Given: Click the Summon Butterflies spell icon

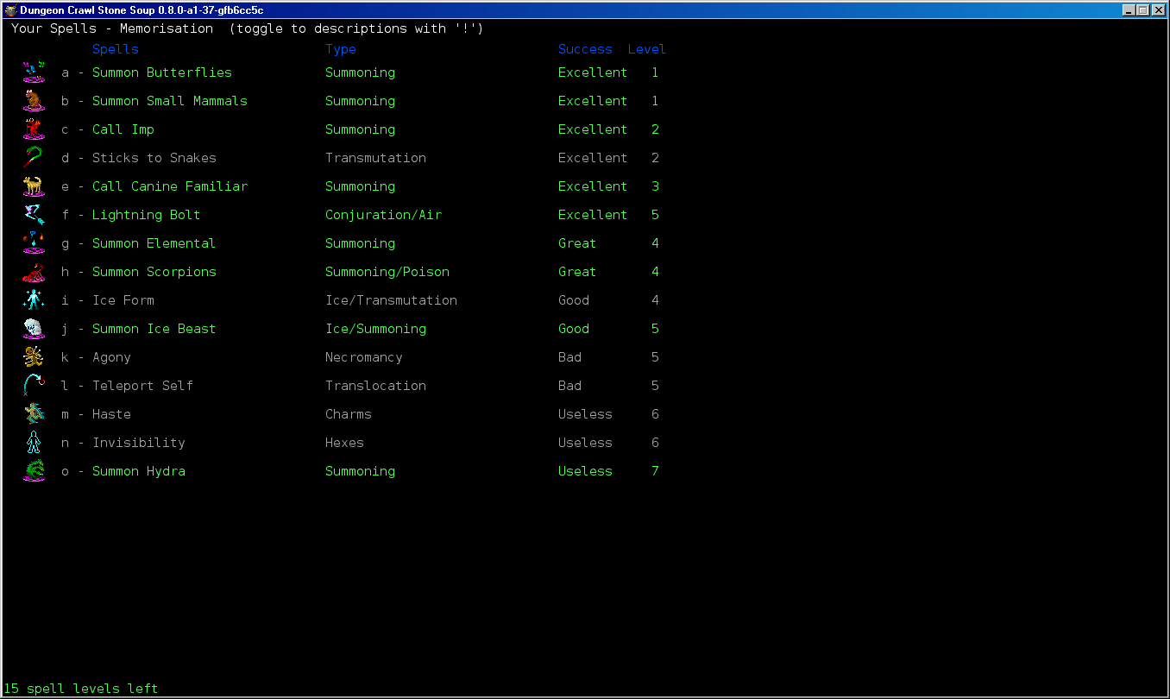Looking at the screenshot, I should (34, 72).
